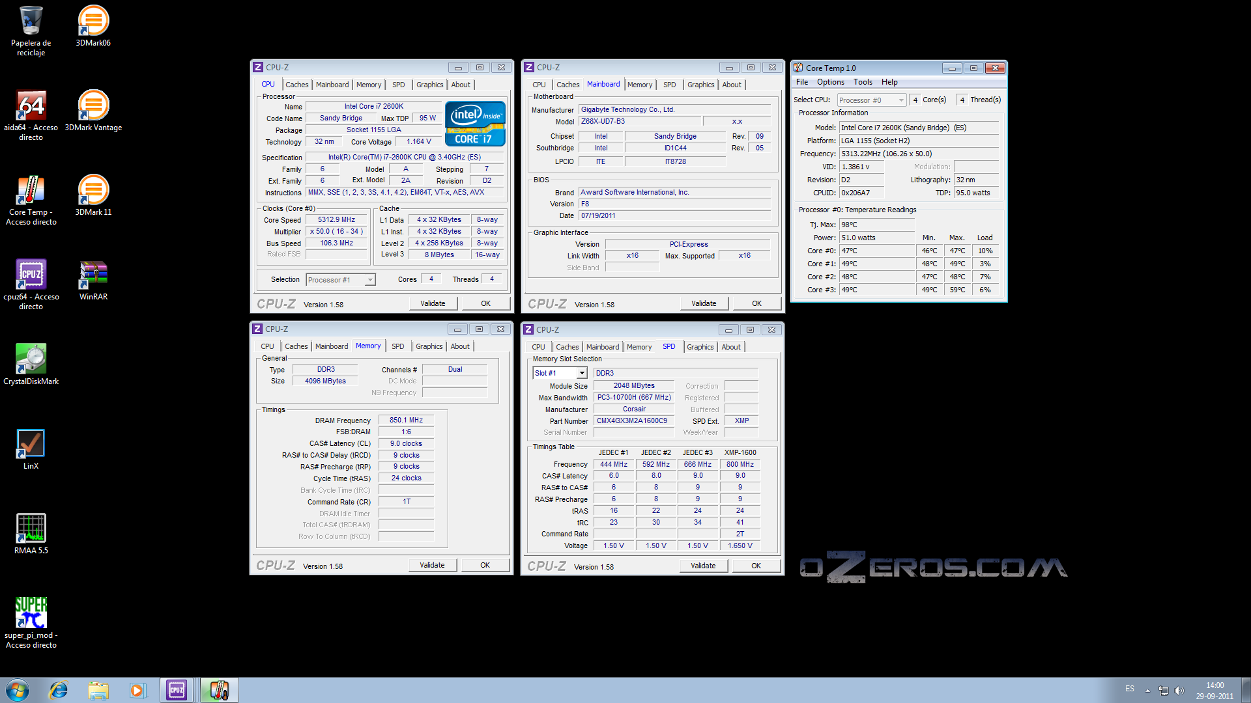Image resolution: width=1251 pixels, height=703 pixels.
Task: Launch Internet Explorer from taskbar
Action: (x=59, y=690)
